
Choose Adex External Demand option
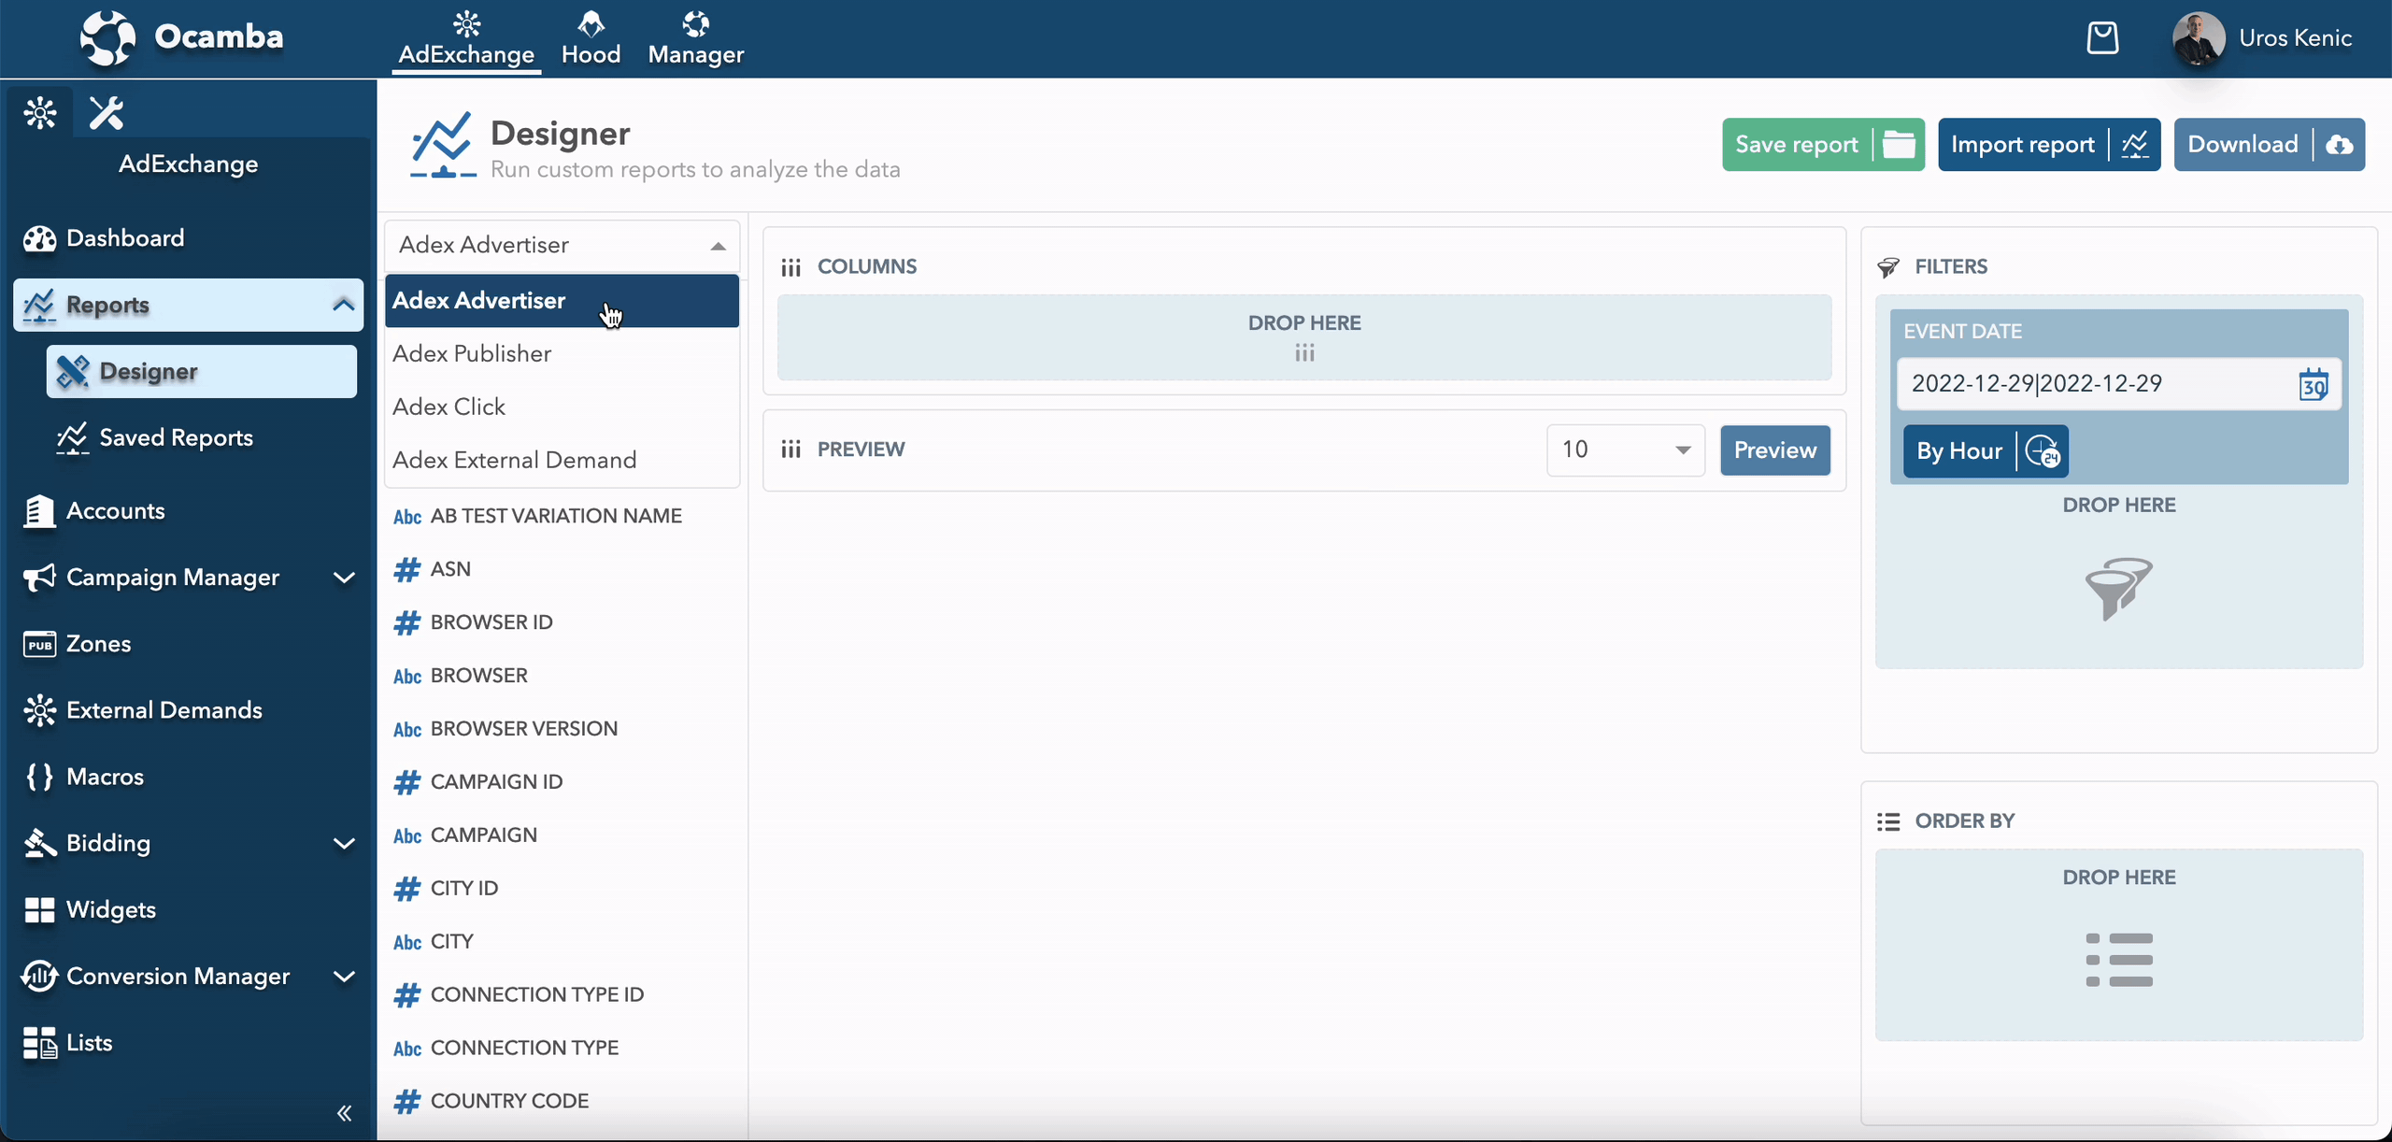coord(562,461)
